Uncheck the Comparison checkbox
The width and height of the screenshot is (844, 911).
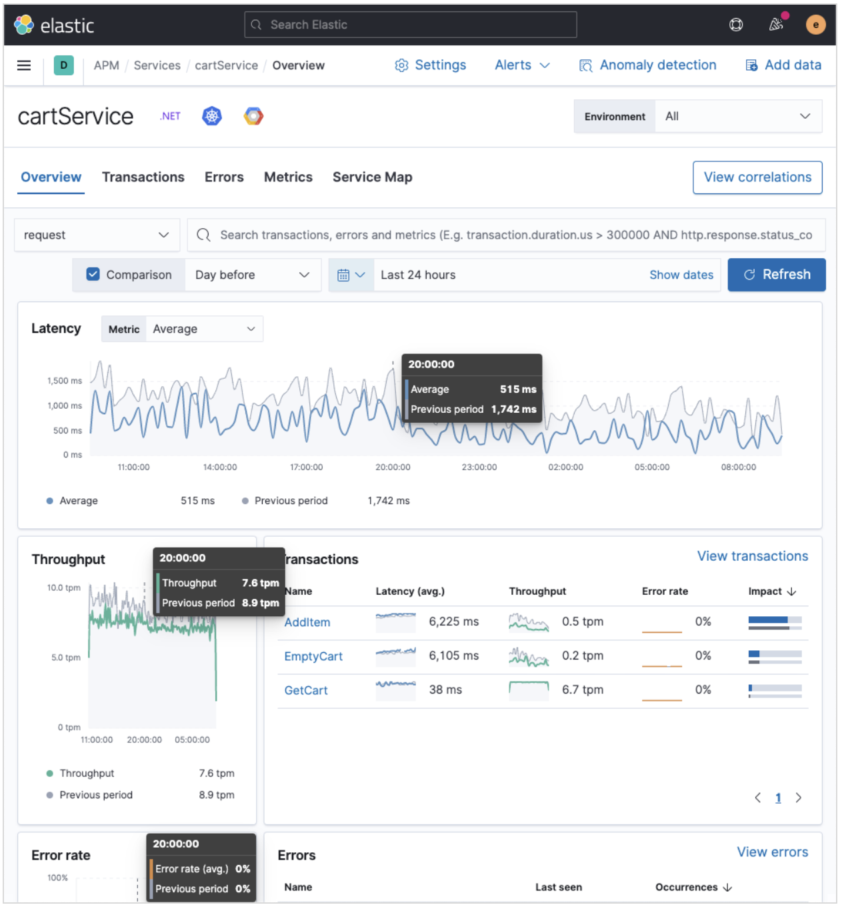click(93, 274)
